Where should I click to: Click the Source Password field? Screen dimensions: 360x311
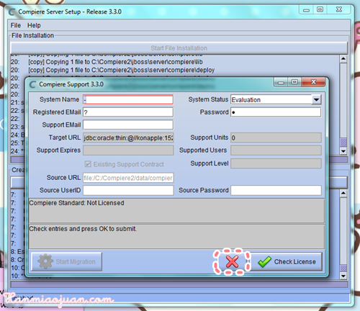tap(276, 190)
